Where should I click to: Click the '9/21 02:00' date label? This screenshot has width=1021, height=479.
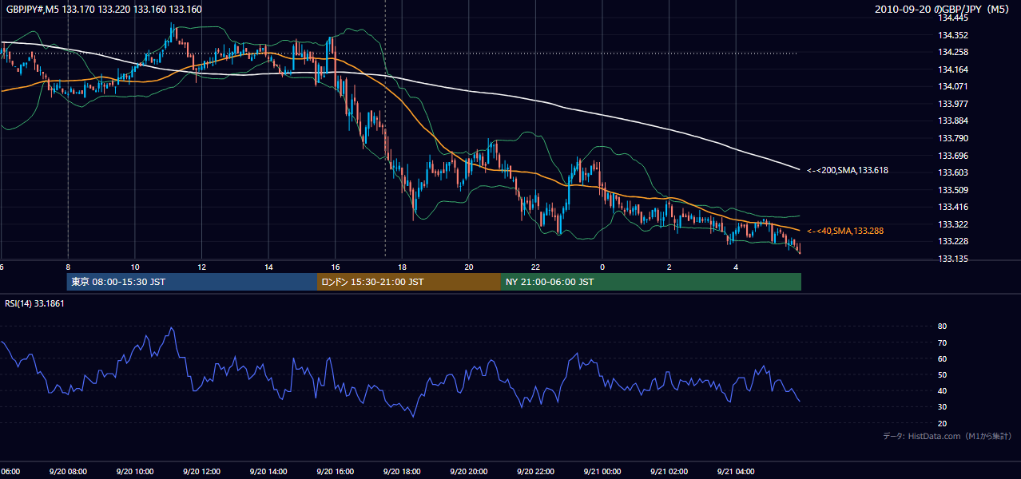669,472
